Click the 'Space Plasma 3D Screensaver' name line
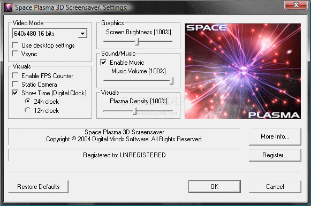The height and width of the screenshot is (206, 311). (124, 132)
